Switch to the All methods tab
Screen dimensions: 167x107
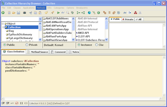[139, 19]
